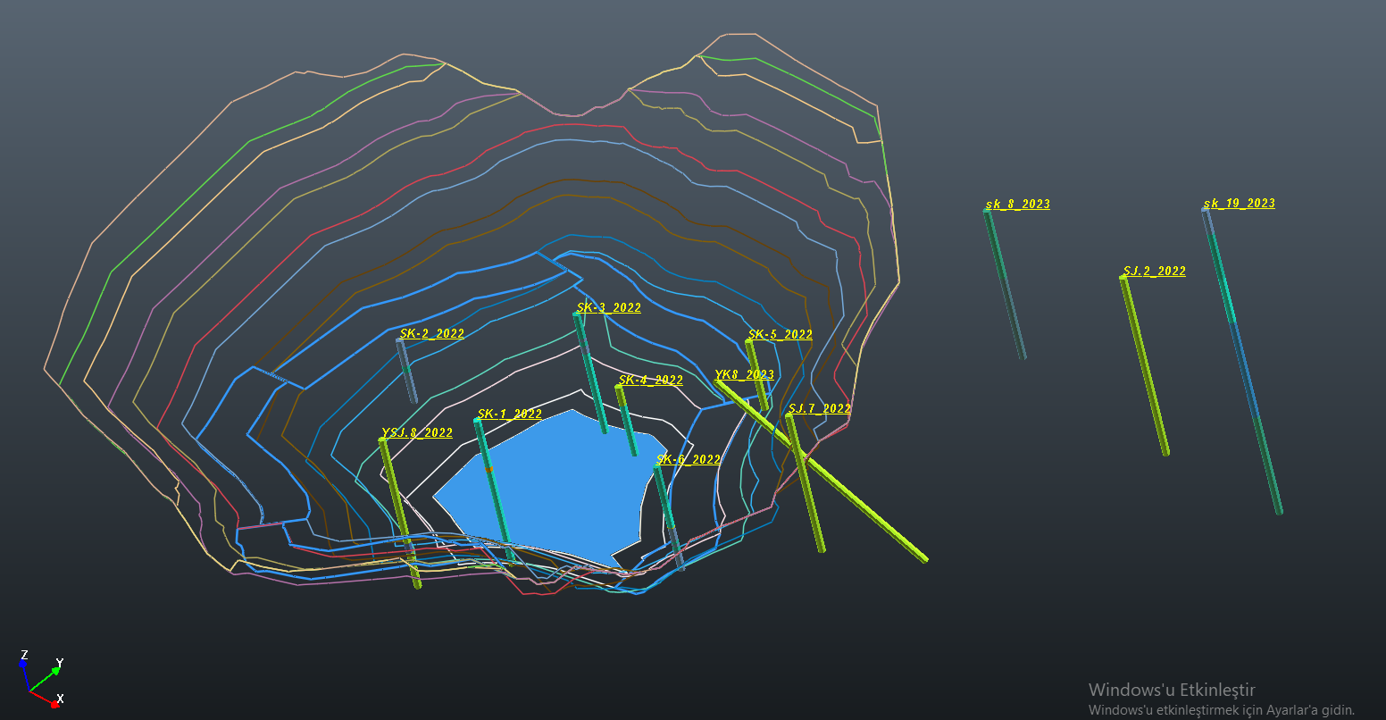This screenshot has height=720, width=1386.
Task: Select the YSJ.8_2022 drillhole label
Action: coord(416,433)
